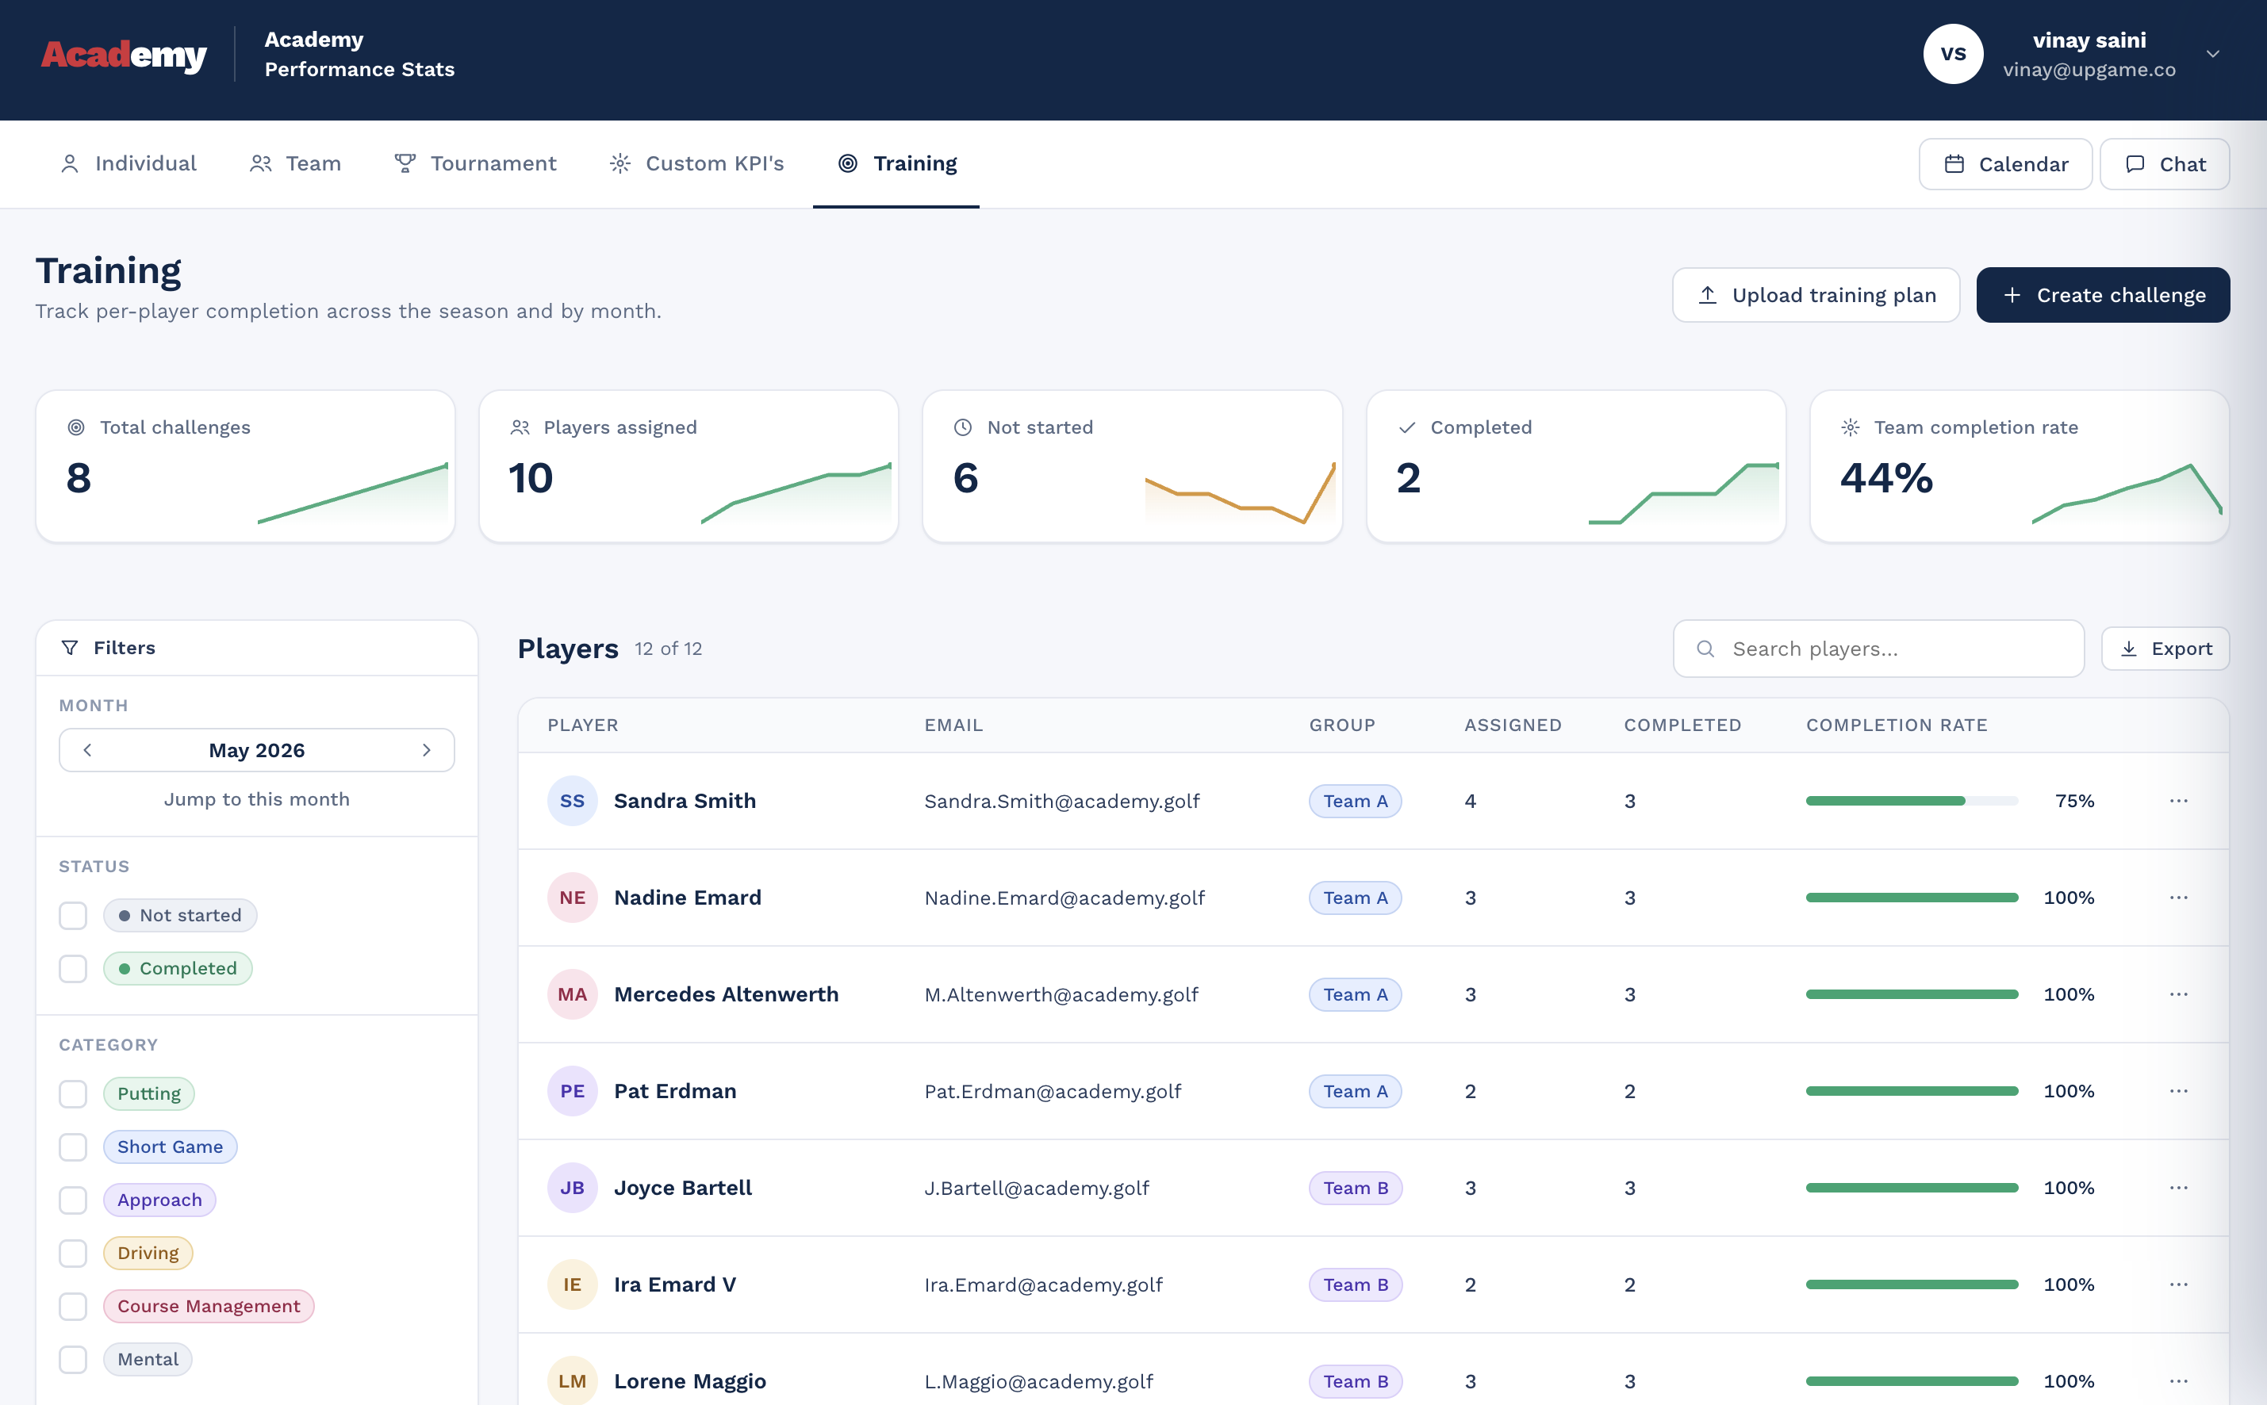Check the Driving category filter
The width and height of the screenshot is (2267, 1405).
point(72,1253)
